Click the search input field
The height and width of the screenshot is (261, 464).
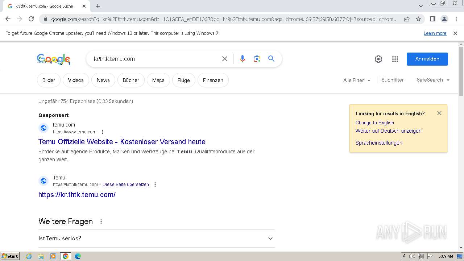[155, 59]
